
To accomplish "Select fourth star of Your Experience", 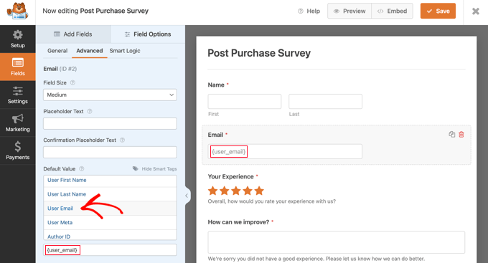I will 248,190.
